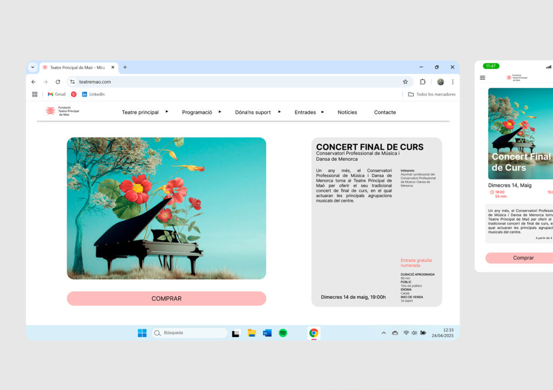
Task: Open the tab search dropdown arrow
Action: (x=33, y=67)
